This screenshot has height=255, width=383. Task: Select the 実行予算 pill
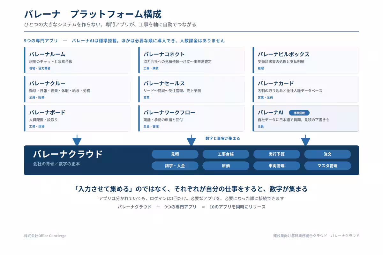277,154
